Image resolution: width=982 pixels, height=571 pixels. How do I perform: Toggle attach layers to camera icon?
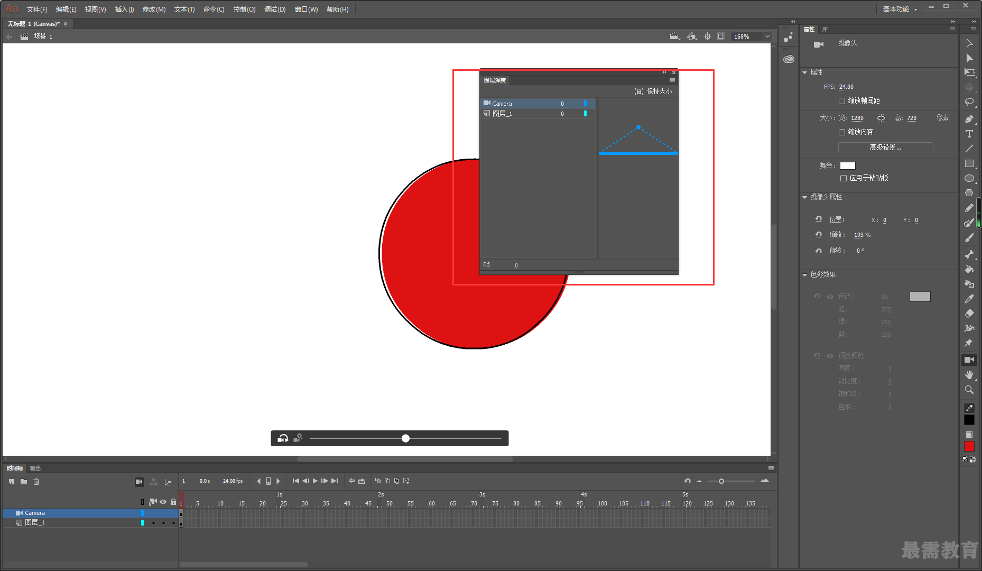click(x=153, y=502)
